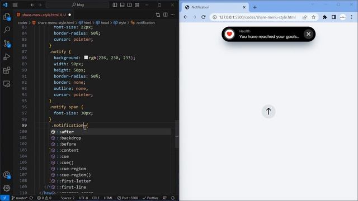Choose ::content from the autocomplete list
Viewport: 358px width, 201px height.
tap(111, 150)
